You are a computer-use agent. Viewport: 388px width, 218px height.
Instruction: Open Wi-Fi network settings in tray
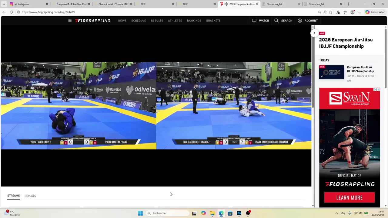pos(356,213)
